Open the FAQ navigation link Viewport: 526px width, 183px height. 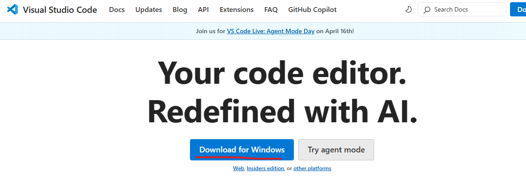point(271,10)
